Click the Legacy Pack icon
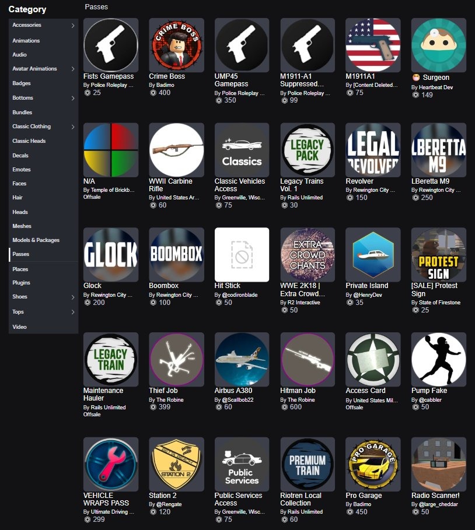 point(308,150)
